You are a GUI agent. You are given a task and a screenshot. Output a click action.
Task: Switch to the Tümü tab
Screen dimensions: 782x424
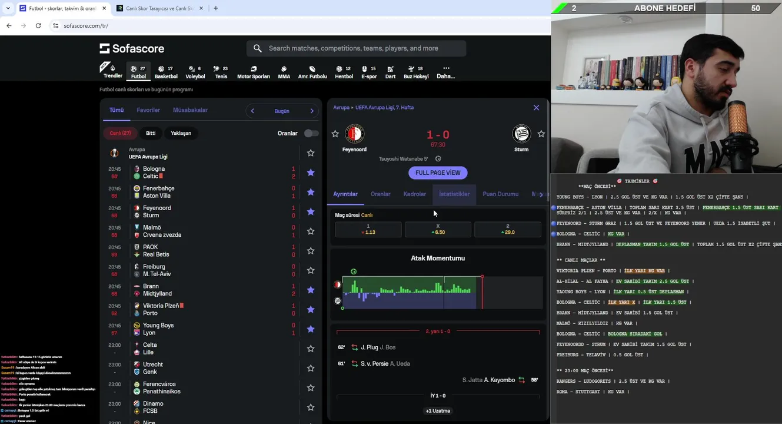(x=117, y=110)
